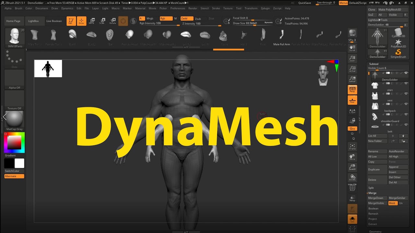Select the SimpleBrush tool
The height and width of the screenshot is (233, 415).
[x=398, y=54]
